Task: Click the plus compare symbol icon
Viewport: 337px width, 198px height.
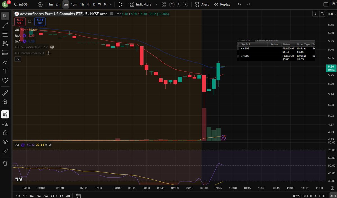Action: [x=40, y=4]
